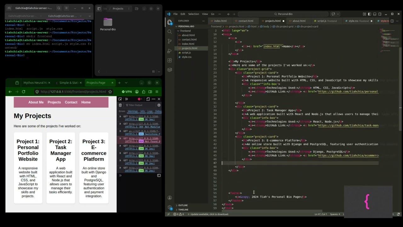Toggle the Errors filter in DevTools console
This screenshot has width=403, height=227.
coord(122,111)
